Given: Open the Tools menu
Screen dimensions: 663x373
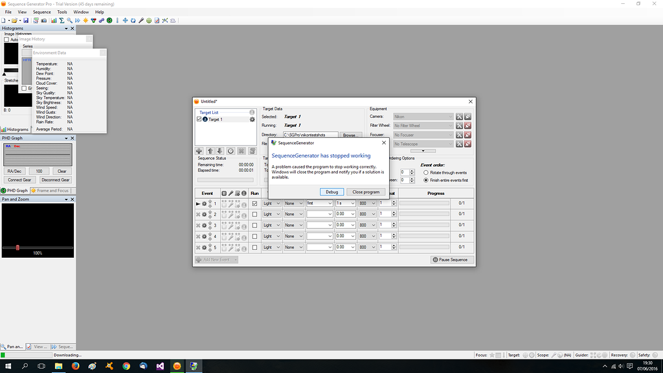Looking at the screenshot, I should click(x=61, y=11).
